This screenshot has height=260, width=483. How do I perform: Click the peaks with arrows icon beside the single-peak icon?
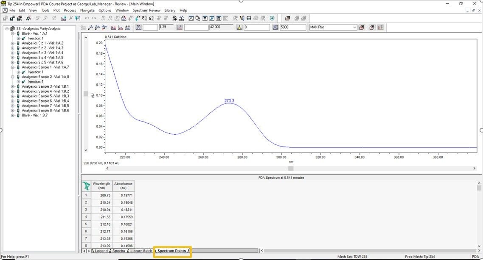tap(127, 28)
